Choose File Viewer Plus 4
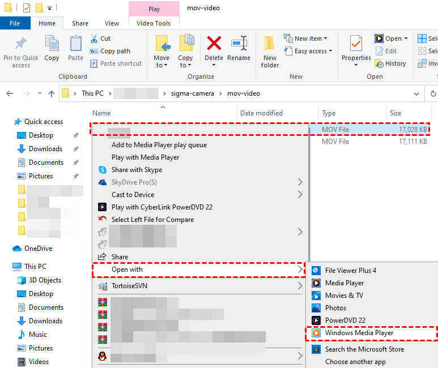The width and height of the screenshot is (438, 368). [x=351, y=271]
